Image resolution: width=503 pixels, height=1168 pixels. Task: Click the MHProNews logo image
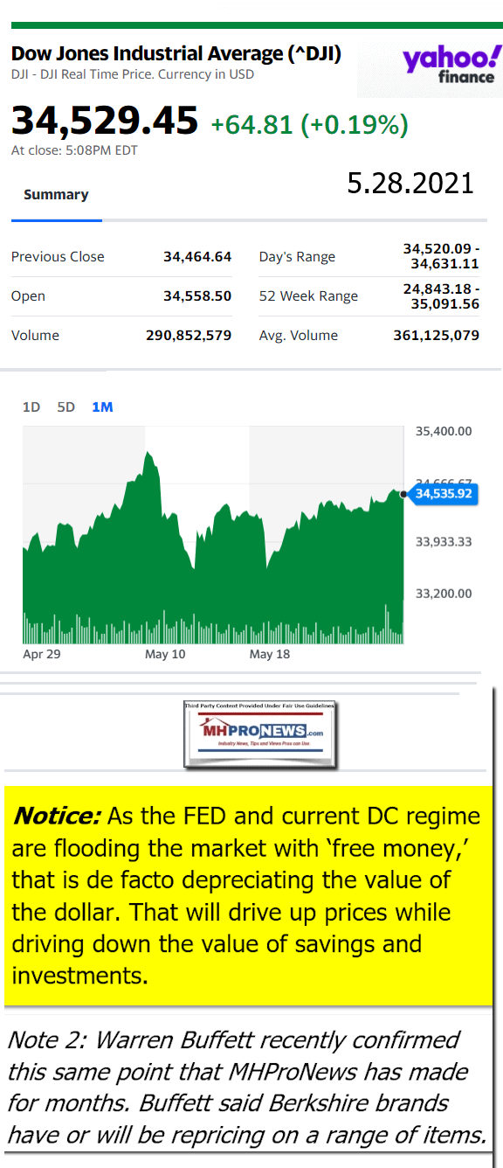tap(261, 734)
